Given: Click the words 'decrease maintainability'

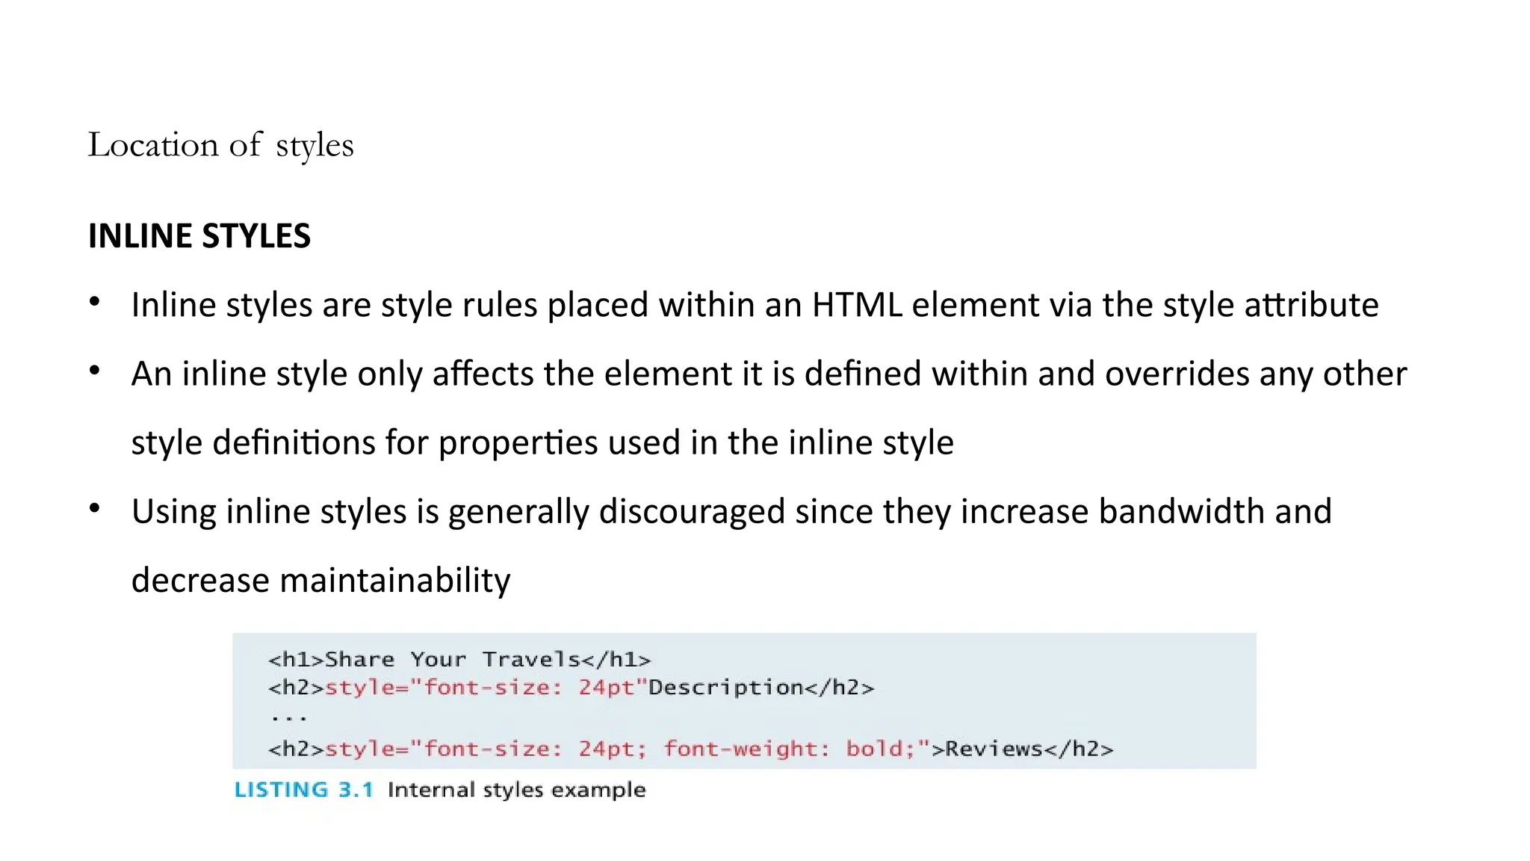Looking at the screenshot, I should tap(320, 581).
